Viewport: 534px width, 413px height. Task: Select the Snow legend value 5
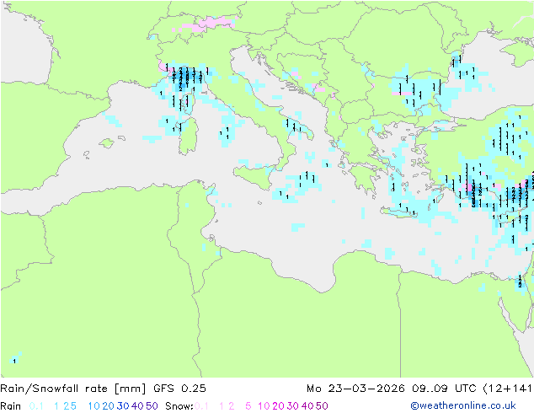248,406
